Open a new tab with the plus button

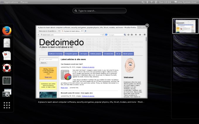85,31
